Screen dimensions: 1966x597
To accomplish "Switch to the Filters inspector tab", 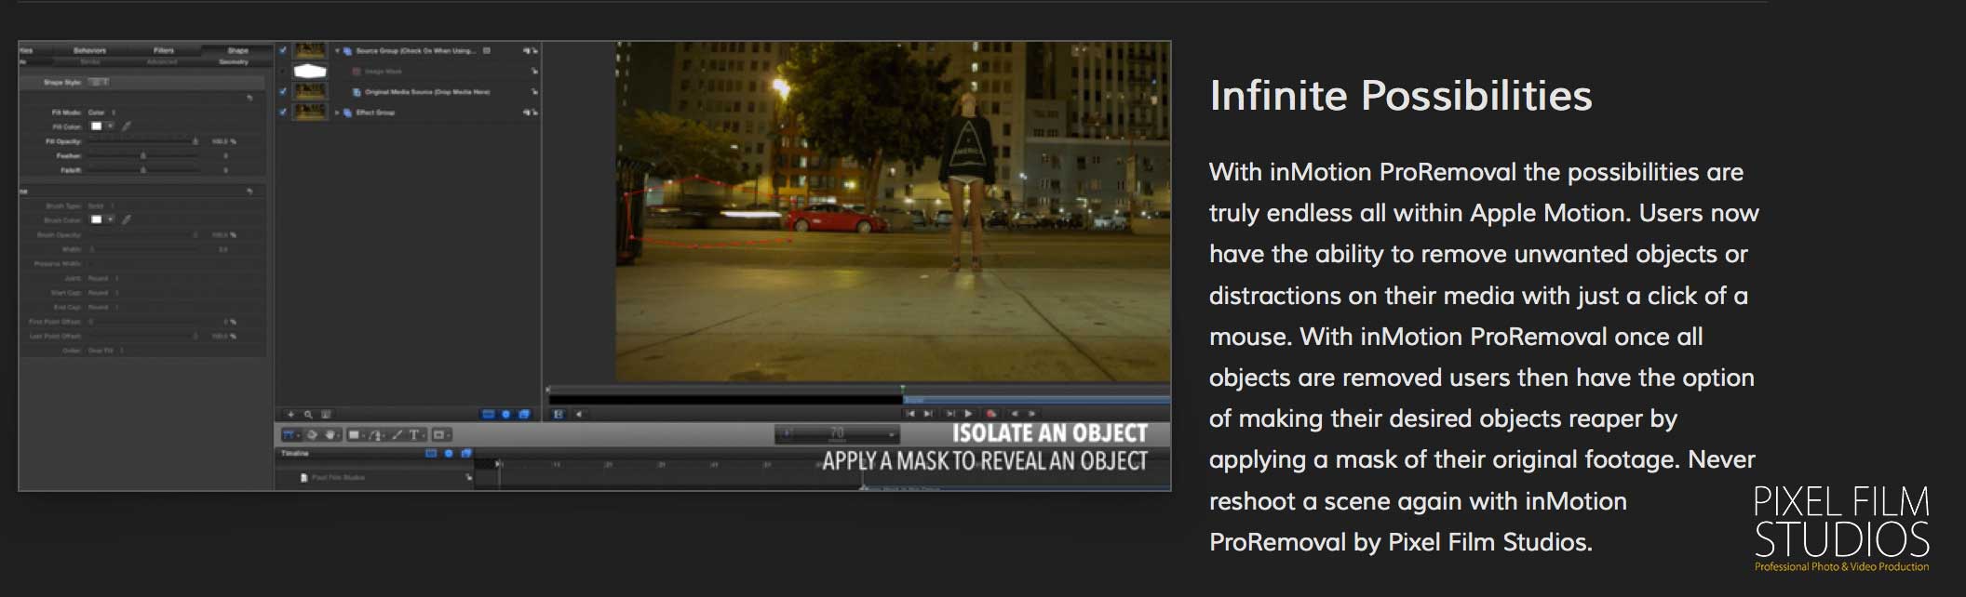I will [164, 50].
